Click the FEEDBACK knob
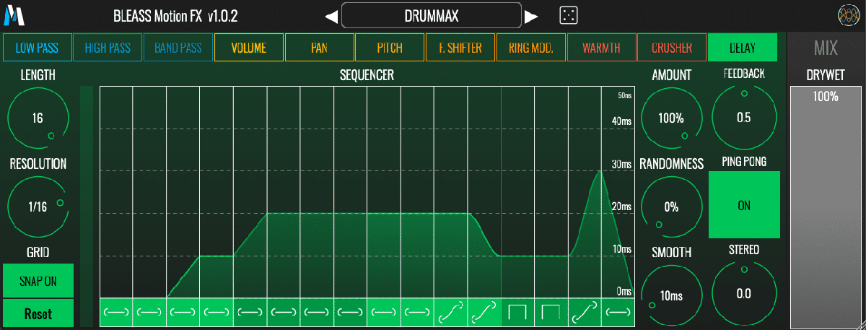The width and height of the screenshot is (866, 330). pos(744,118)
